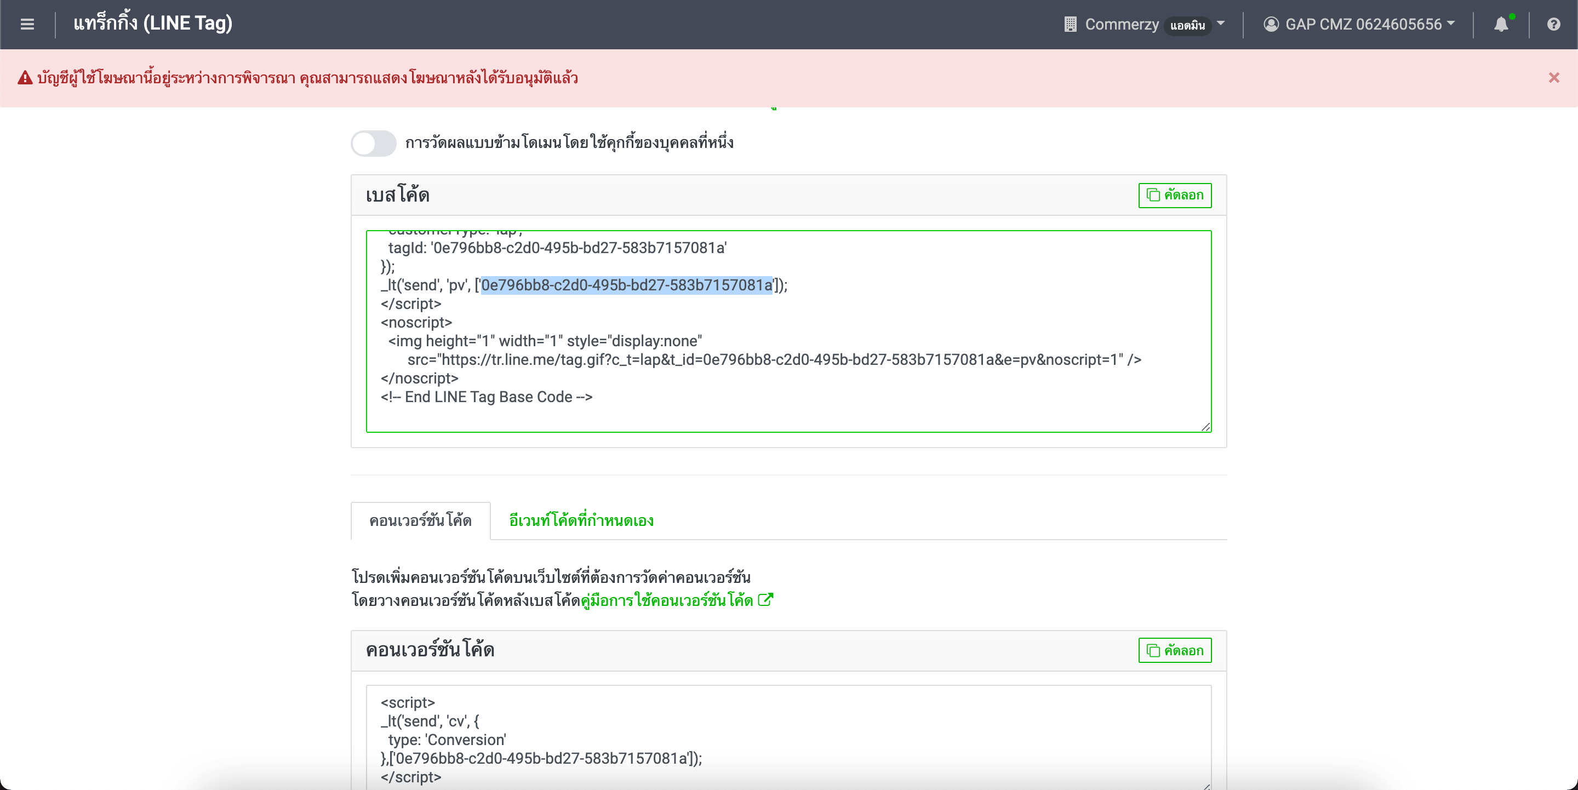
Task: Select the คอนเวอร์ชันโค้ด tab
Action: pos(420,520)
